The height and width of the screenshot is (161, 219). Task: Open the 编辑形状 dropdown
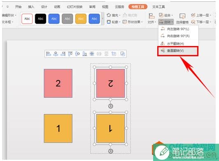(9, 15)
